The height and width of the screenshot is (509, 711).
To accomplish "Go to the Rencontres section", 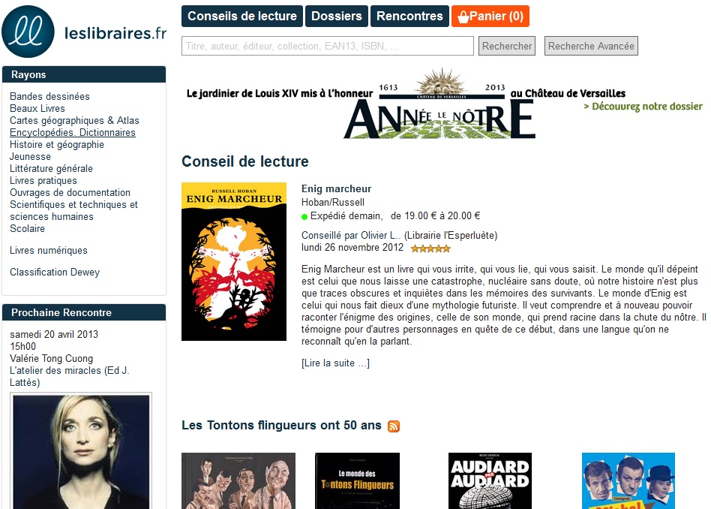I will tap(409, 17).
